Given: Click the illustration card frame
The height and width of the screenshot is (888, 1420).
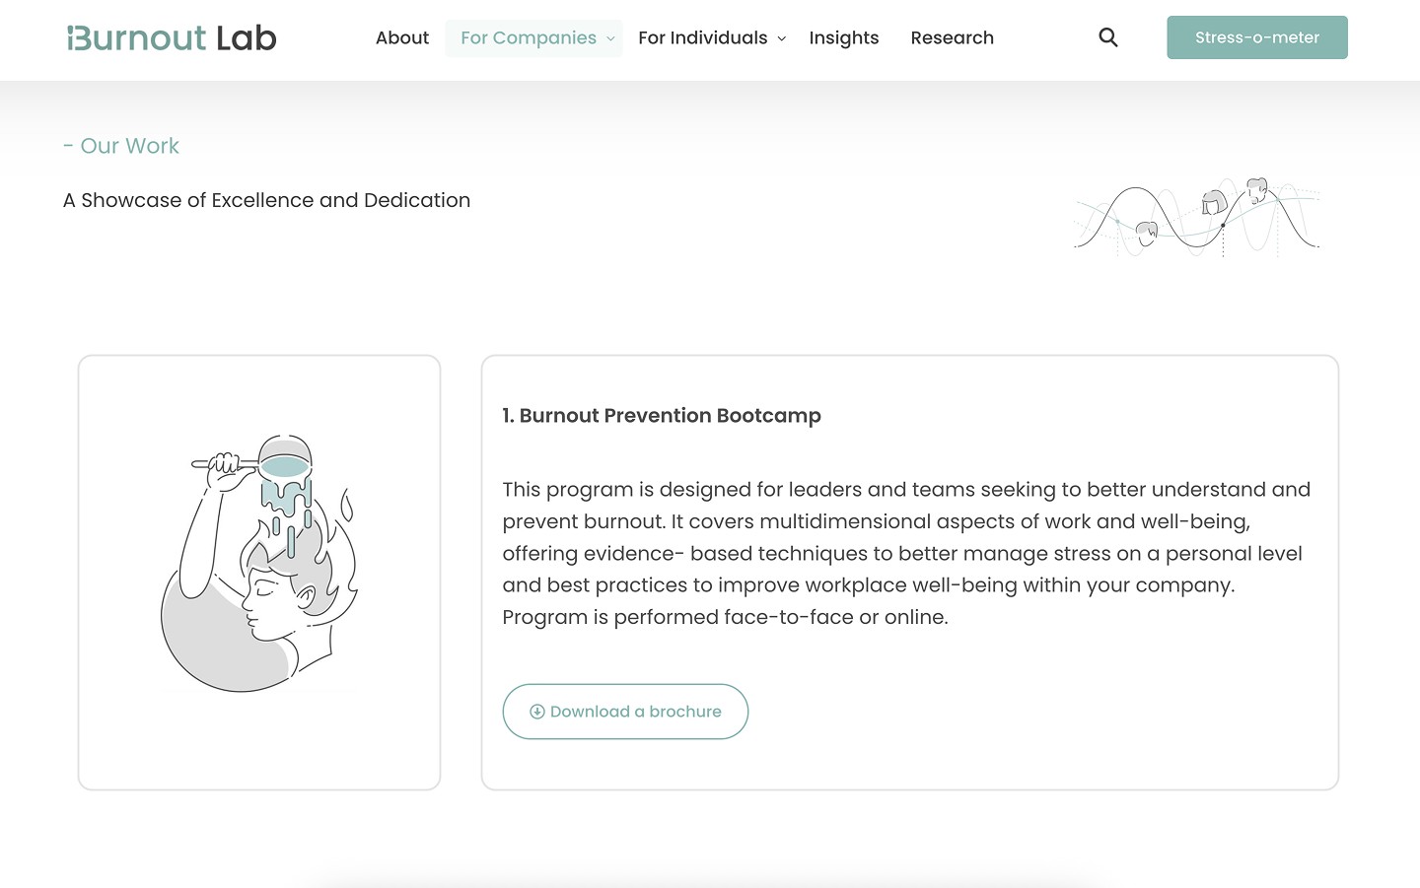Looking at the screenshot, I should click(259, 573).
